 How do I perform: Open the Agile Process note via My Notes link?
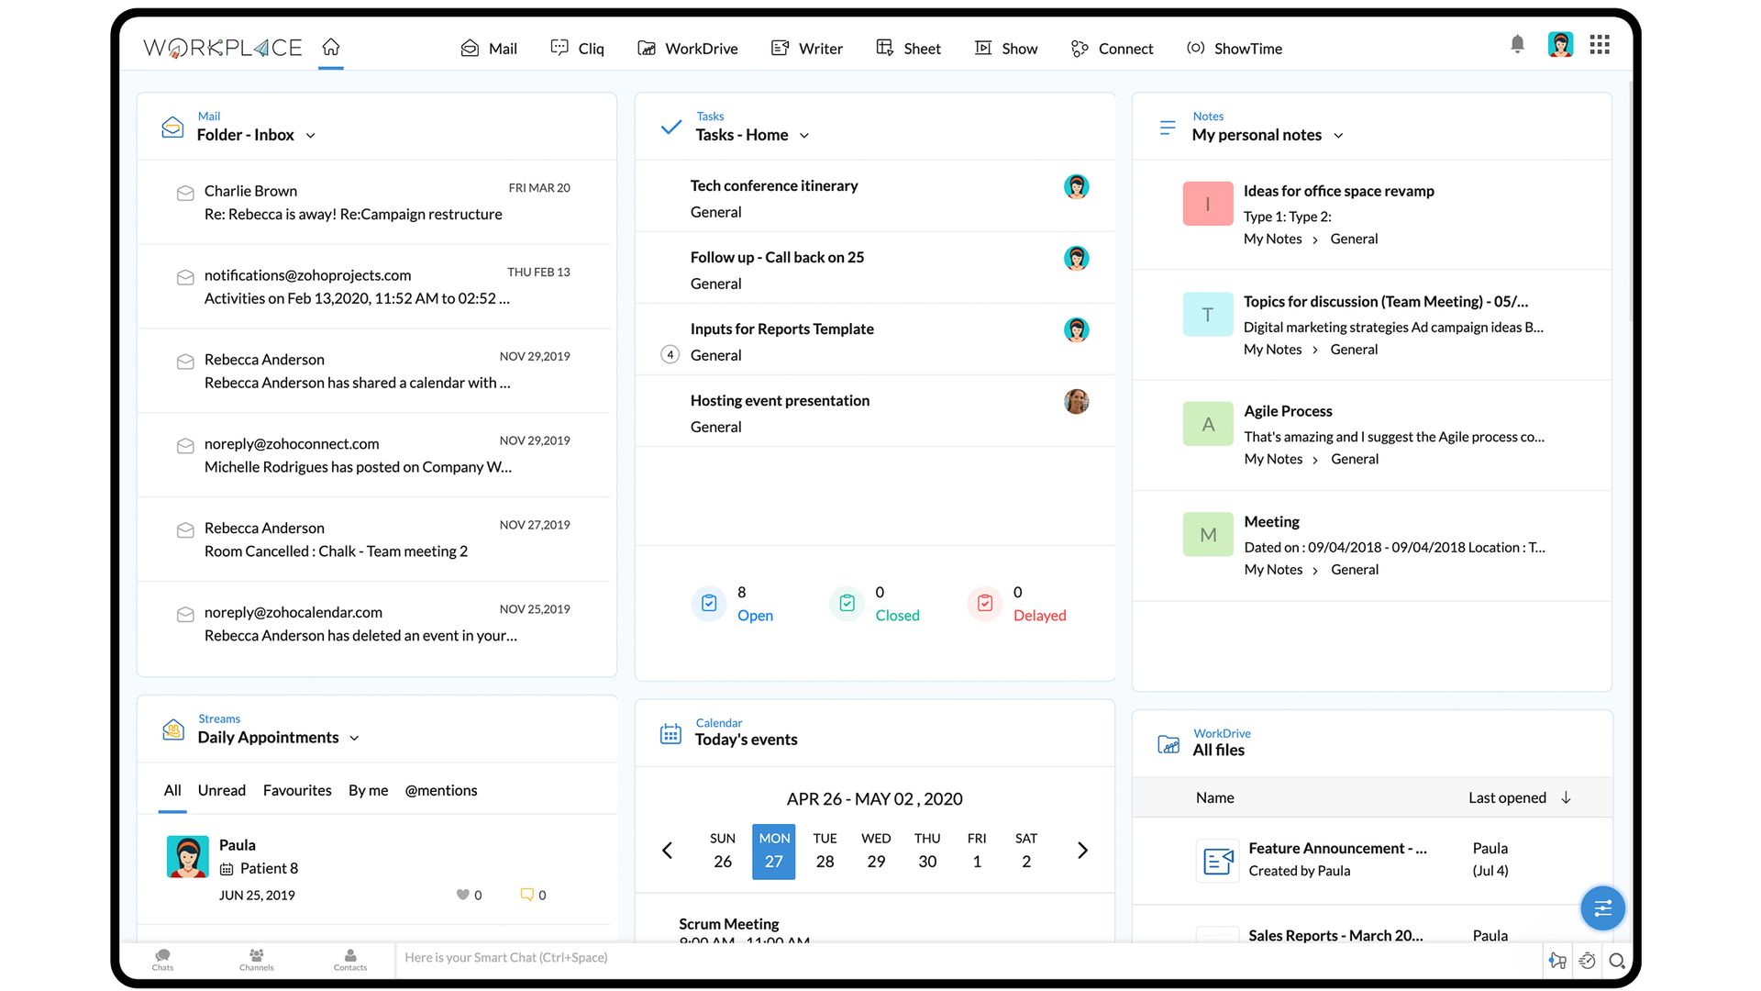(1273, 459)
